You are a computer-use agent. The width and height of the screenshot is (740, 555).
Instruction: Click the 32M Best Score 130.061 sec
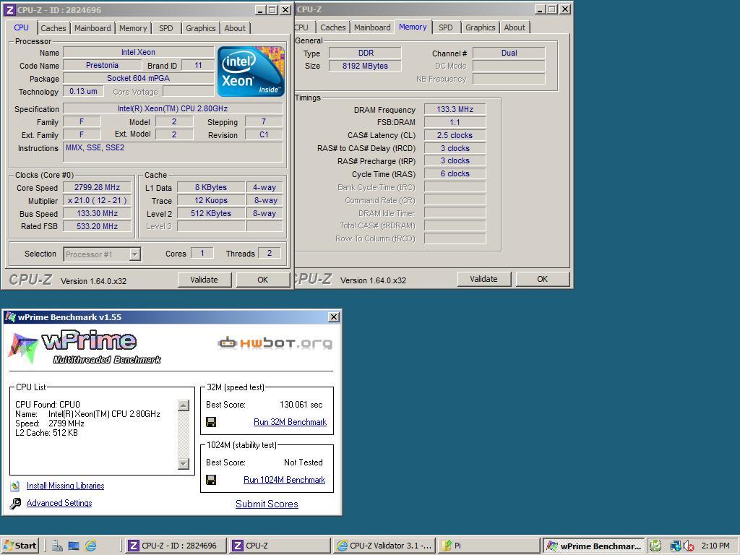pyautogui.click(x=301, y=405)
